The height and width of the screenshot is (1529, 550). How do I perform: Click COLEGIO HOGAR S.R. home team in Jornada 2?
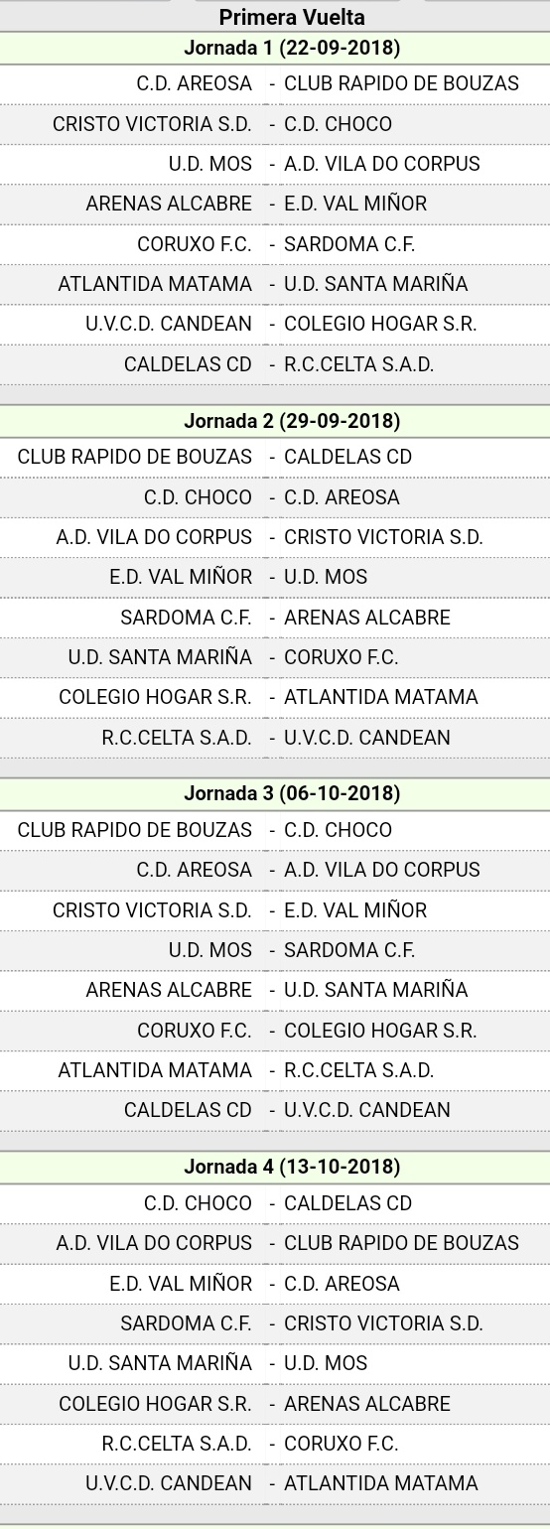(155, 697)
